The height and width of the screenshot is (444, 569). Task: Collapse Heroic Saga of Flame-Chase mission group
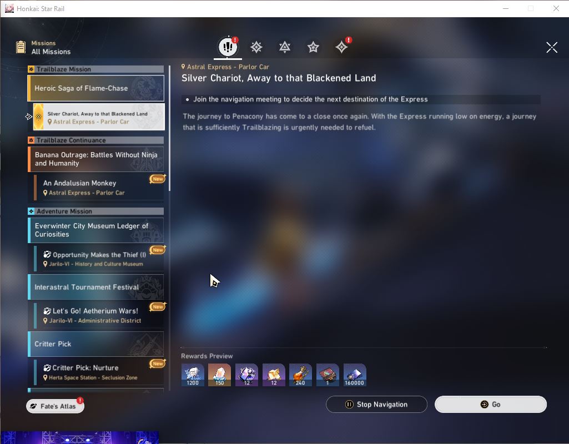pos(96,88)
